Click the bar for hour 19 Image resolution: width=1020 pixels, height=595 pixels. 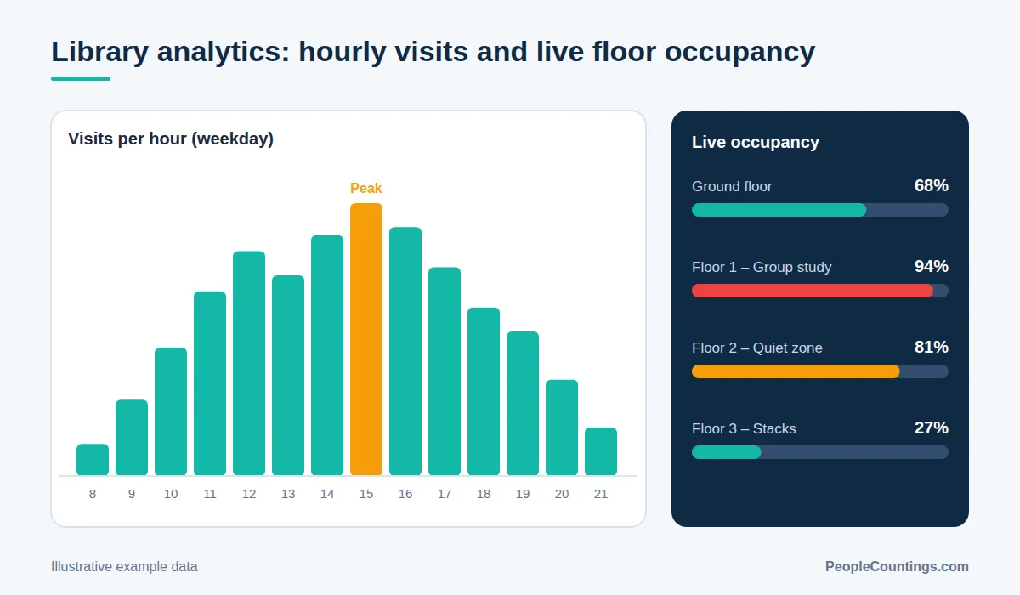[x=523, y=404]
